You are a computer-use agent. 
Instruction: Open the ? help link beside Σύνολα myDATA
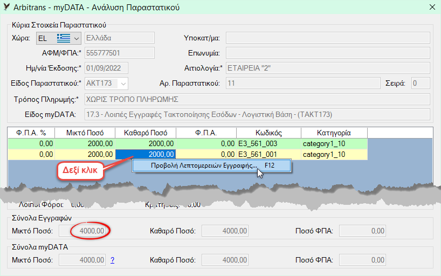pyautogui.click(x=112, y=260)
